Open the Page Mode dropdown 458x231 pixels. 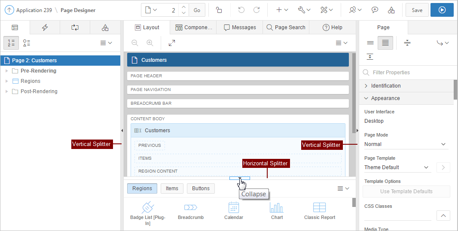pyautogui.click(x=406, y=144)
